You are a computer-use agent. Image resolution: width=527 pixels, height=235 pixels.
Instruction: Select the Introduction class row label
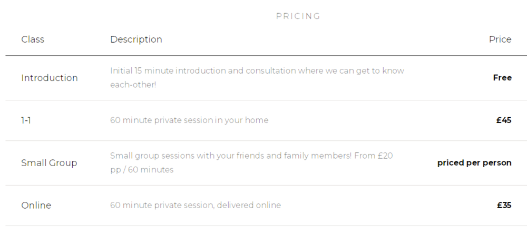point(49,78)
